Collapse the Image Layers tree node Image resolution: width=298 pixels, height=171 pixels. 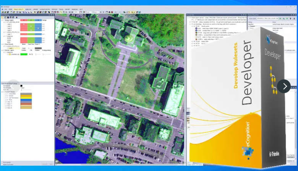point(2,20)
